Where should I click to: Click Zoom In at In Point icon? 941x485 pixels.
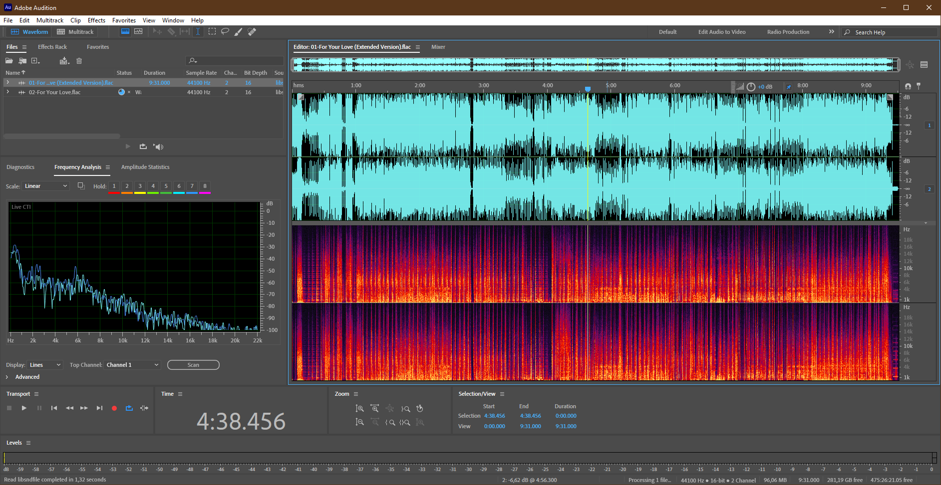click(390, 422)
